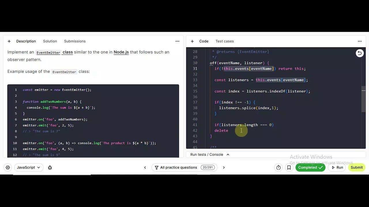This screenshot has width=369, height=207.
Task: Open editor settings gear icon
Action: [x=8, y=167]
